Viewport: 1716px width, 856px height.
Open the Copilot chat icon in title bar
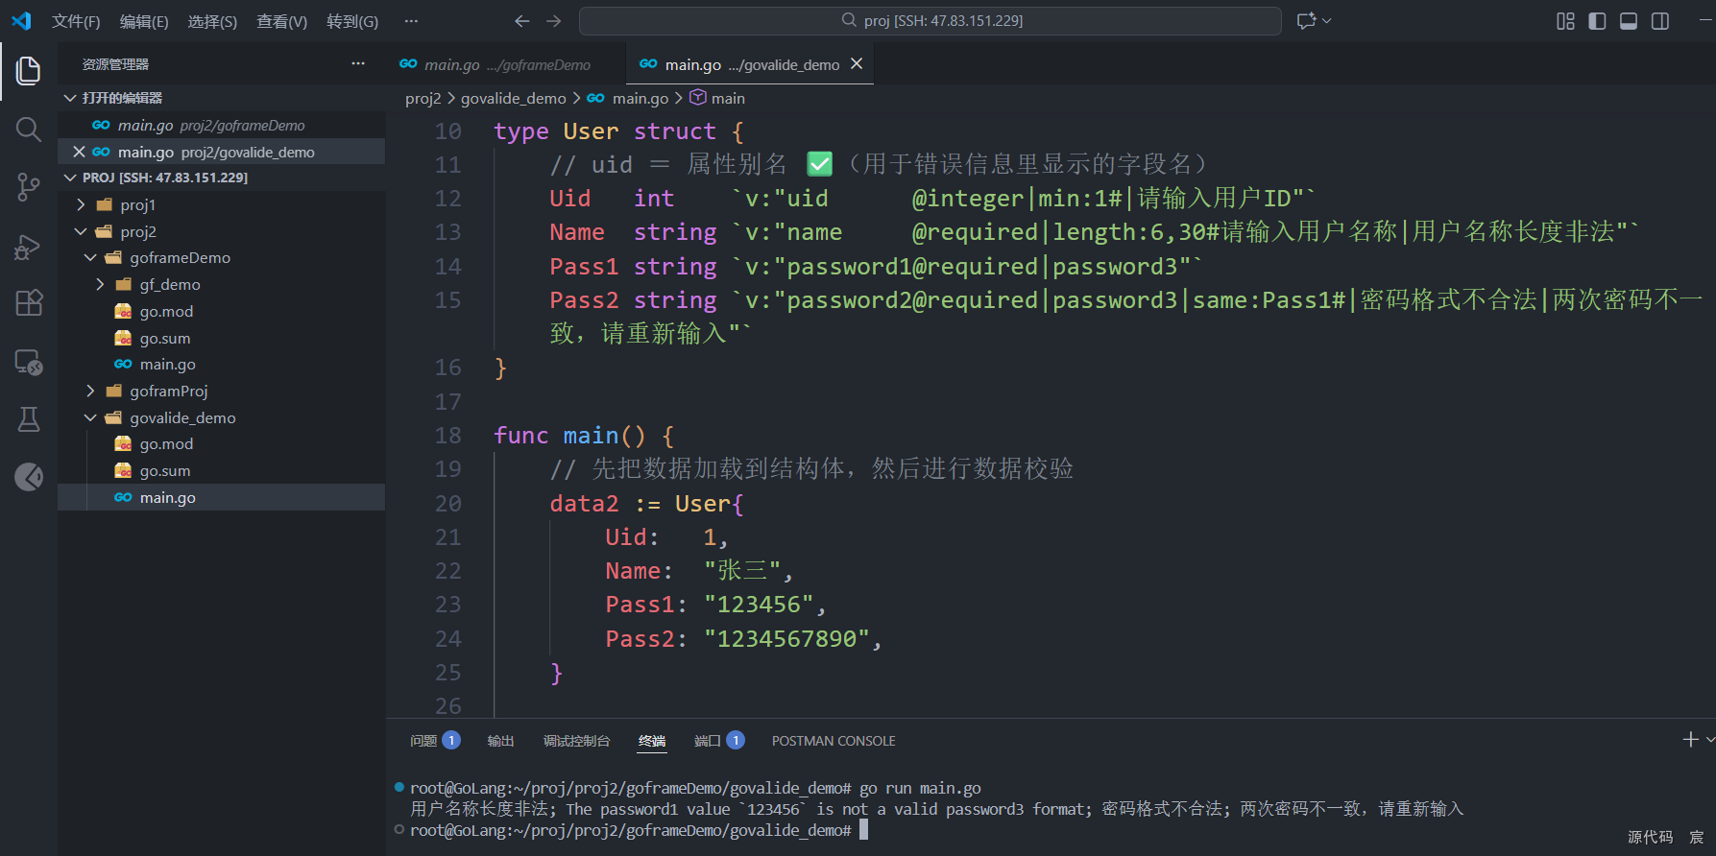1306,20
